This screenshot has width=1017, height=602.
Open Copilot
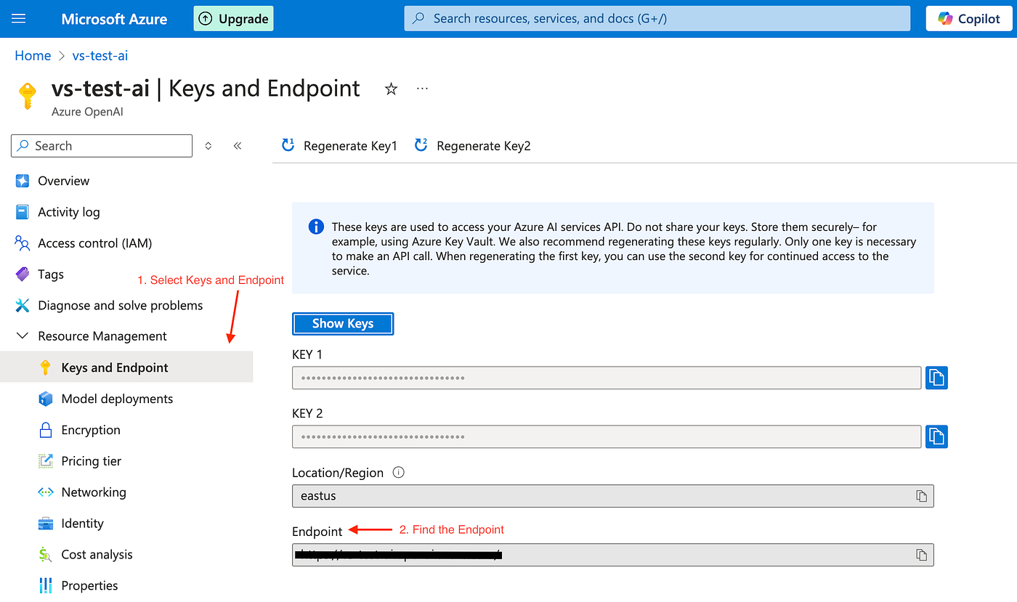968,19
